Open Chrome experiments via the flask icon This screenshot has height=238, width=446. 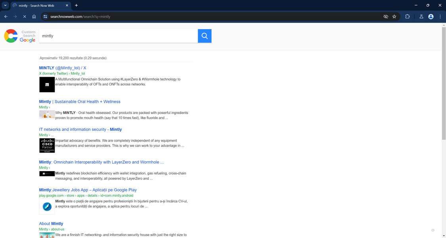(x=421, y=16)
